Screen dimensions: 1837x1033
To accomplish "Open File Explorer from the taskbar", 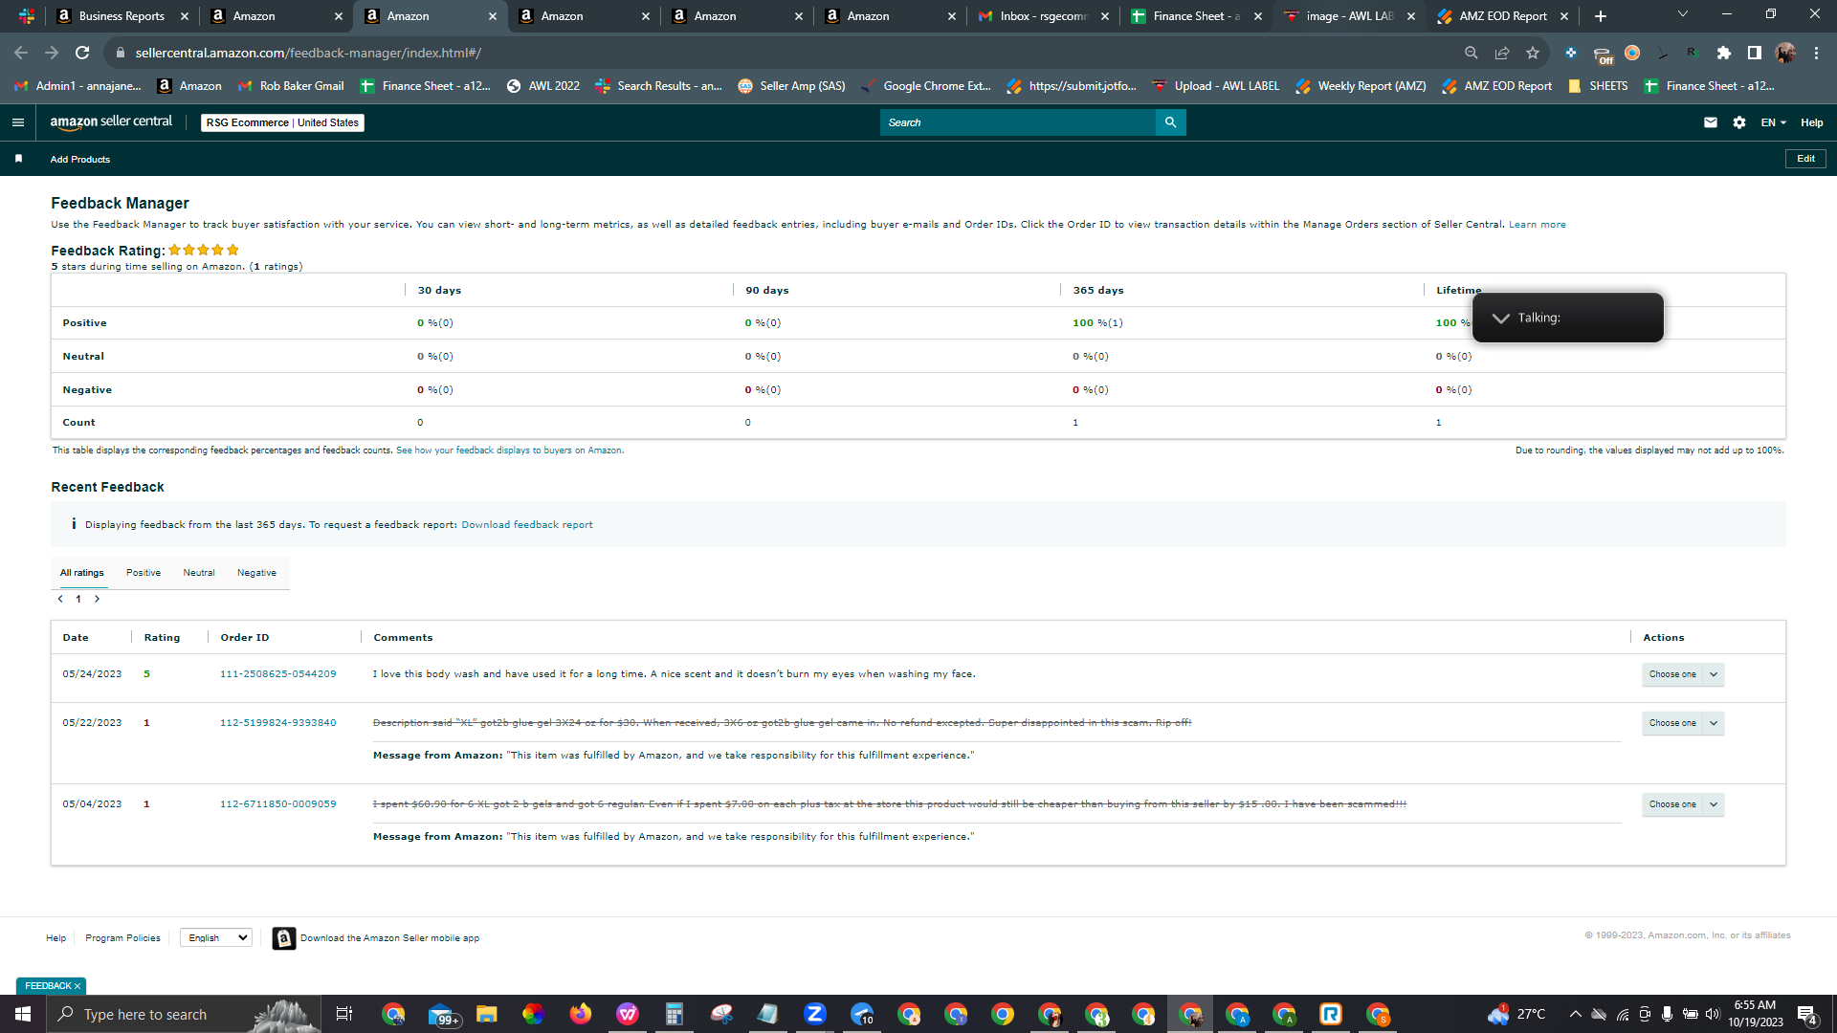I will tap(487, 1014).
